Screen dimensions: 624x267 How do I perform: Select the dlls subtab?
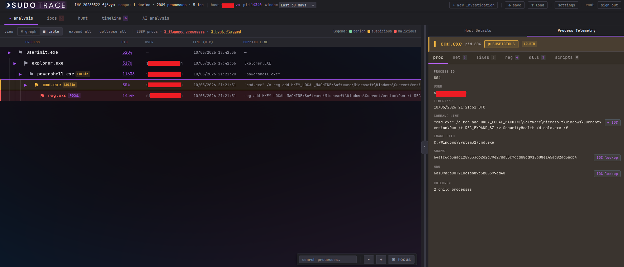point(537,57)
